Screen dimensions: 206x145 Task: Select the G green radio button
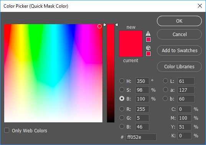coord(122,118)
